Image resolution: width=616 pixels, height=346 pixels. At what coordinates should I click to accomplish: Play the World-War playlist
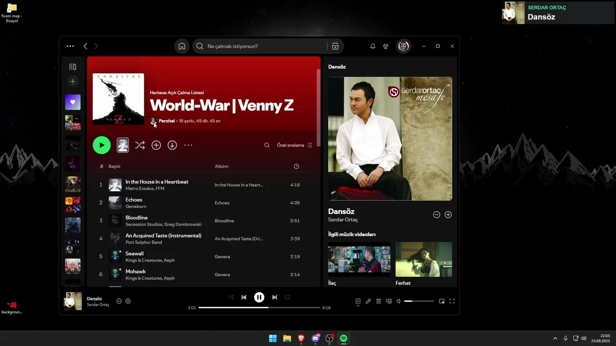coord(102,145)
